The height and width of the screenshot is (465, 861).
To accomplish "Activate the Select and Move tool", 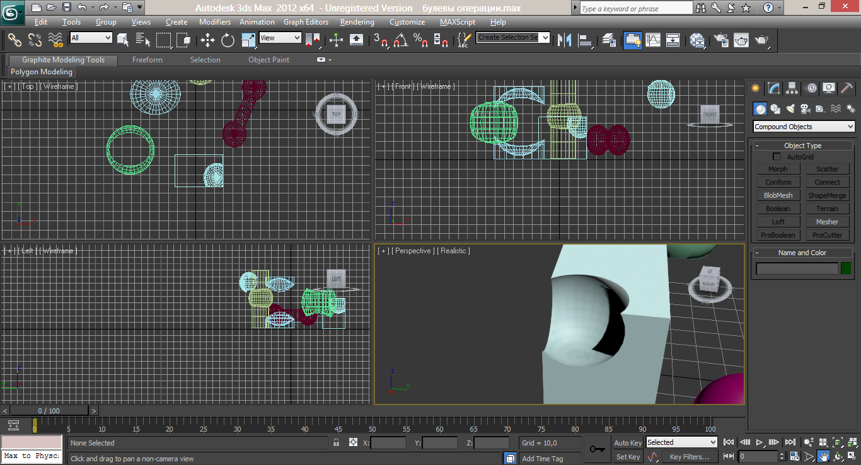I will [207, 40].
